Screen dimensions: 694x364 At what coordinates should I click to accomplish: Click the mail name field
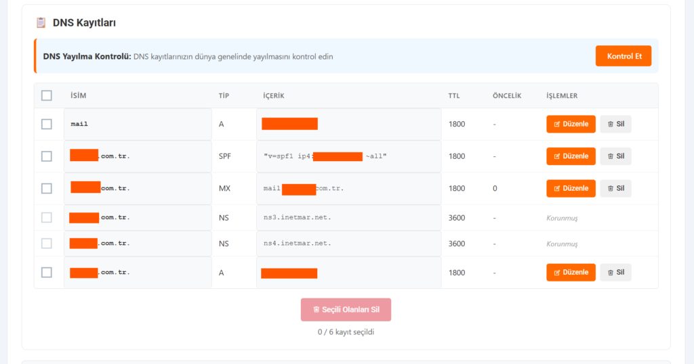coord(138,124)
